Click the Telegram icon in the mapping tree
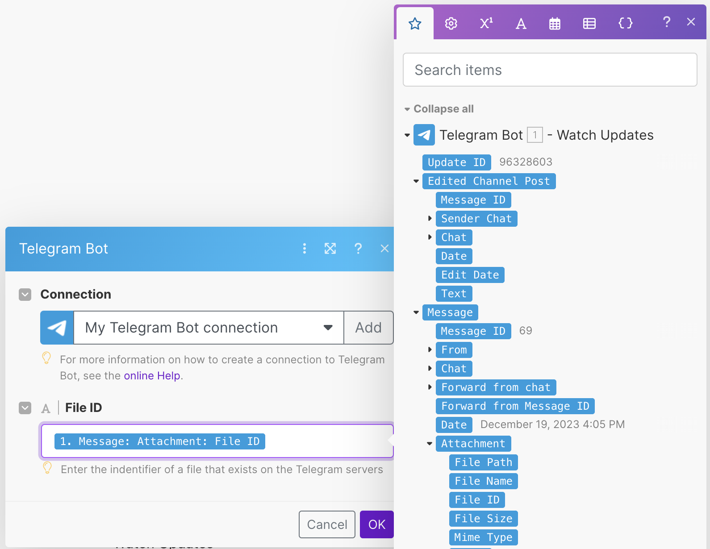Viewport: 710px width, 549px height. coord(424,135)
